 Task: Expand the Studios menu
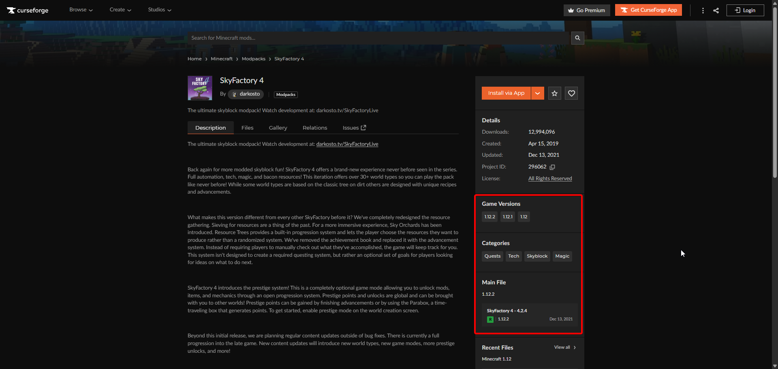159,10
